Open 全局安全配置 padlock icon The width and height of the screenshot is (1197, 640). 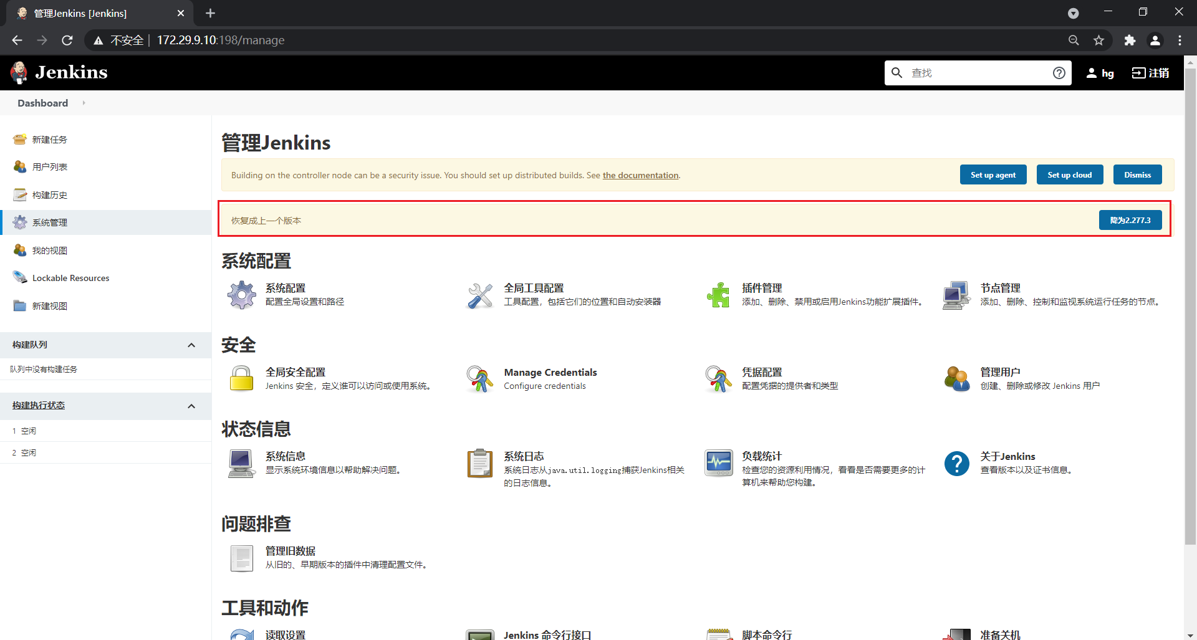coord(241,378)
